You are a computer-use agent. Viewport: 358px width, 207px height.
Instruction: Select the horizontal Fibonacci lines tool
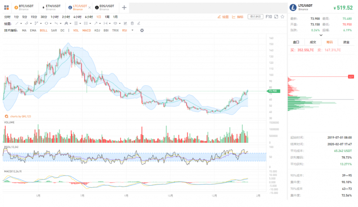pyautogui.click(x=76, y=23)
